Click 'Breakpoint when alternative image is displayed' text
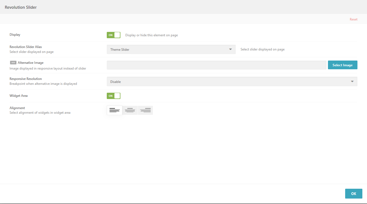This screenshot has height=204, width=367. pyautogui.click(x=43, y=84)
